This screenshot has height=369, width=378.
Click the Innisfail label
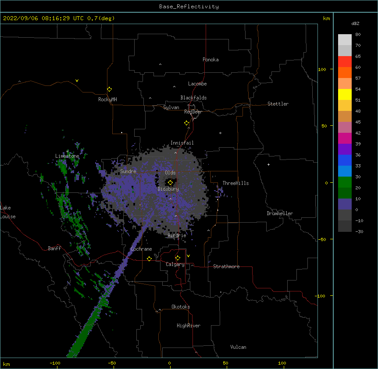click(x=182, y=143)
